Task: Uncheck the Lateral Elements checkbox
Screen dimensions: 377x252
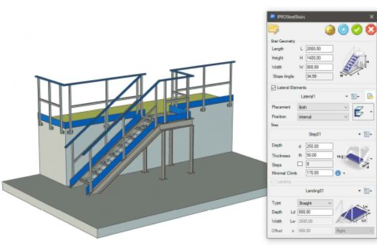Action: (273, 88)
